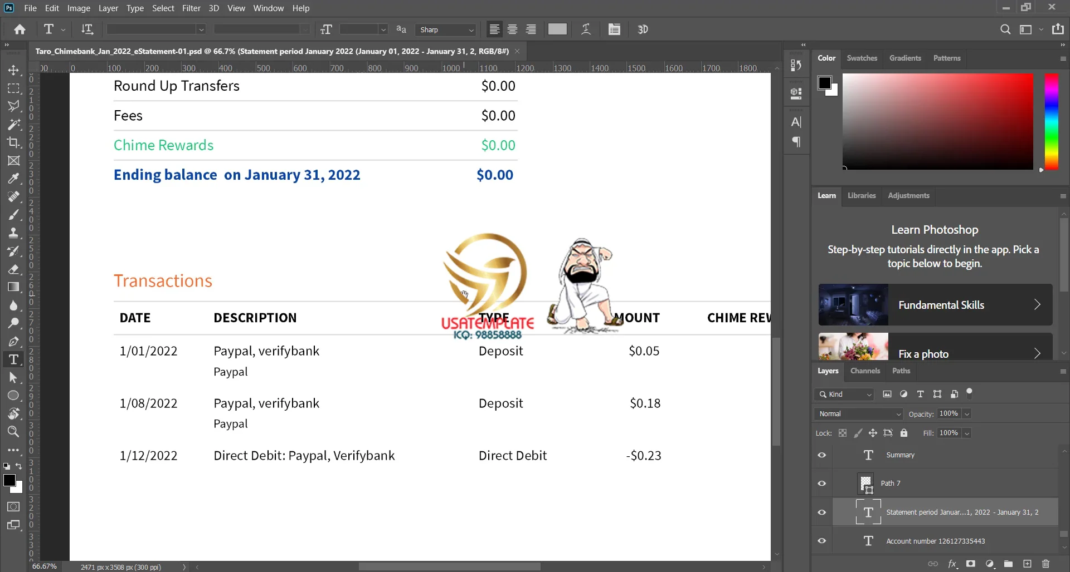Enable the lock position option for layers
This screenshot has width=1070, height=572.
(873, 433)
